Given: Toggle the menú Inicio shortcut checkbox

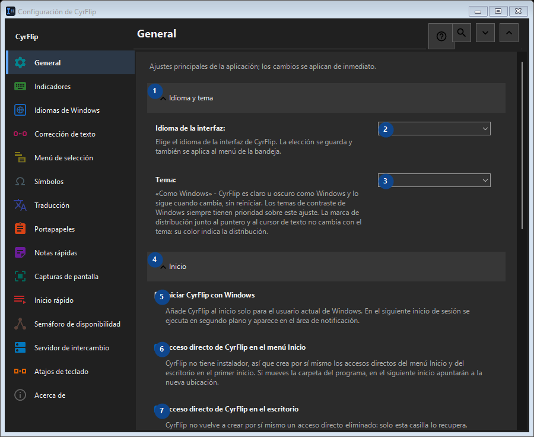Looking at the screenshot, I should click(x=159, y=347).
